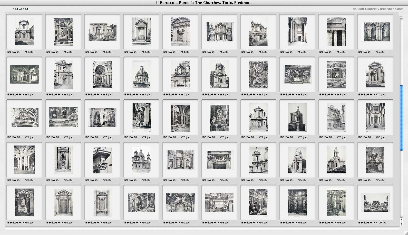Screen dimensions: 408x235
Task: Click the window title "Il Barocco a Roma 1"
Action: tap(175, 3)
